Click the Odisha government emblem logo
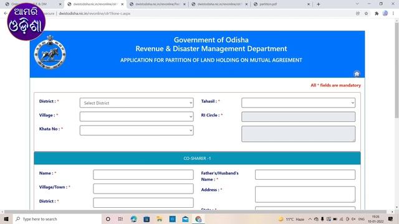This screenshot has width=399, height=224. click(50, 52)
